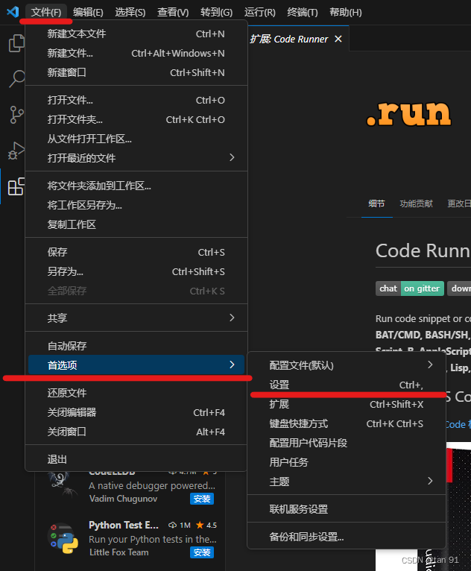
Task: Open the 终端(T) menu
Action: point(302,13)
